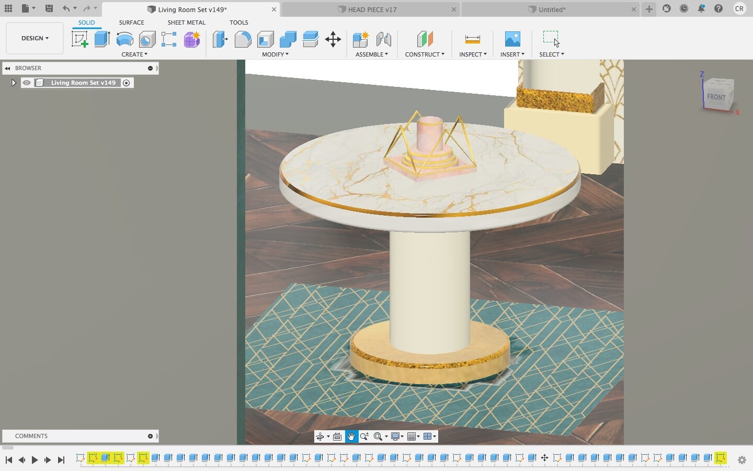Expand the Living Room Set v149 tree node

[14, 83]
